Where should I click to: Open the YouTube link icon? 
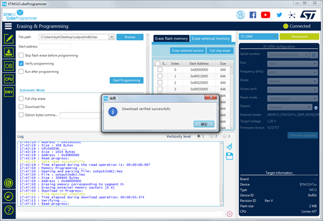pos(265,15)
